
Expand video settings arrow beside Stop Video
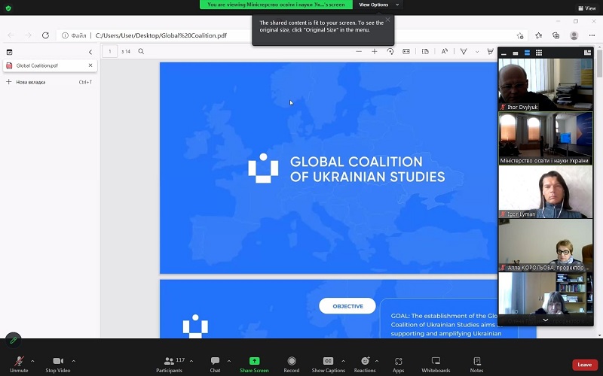tap(73, 361)
